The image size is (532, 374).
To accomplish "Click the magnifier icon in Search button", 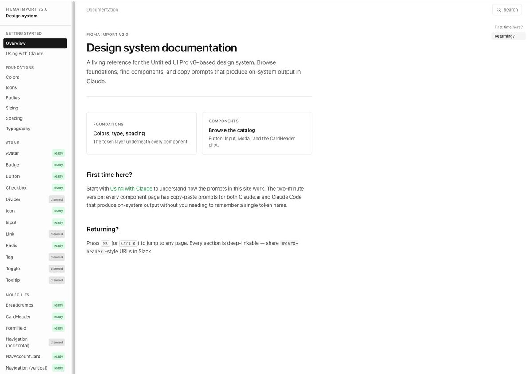I will click(499, 10).
